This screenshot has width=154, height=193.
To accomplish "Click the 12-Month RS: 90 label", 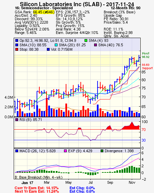I will point(126,8).
